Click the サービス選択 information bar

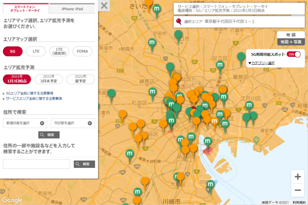coord(239,8)
